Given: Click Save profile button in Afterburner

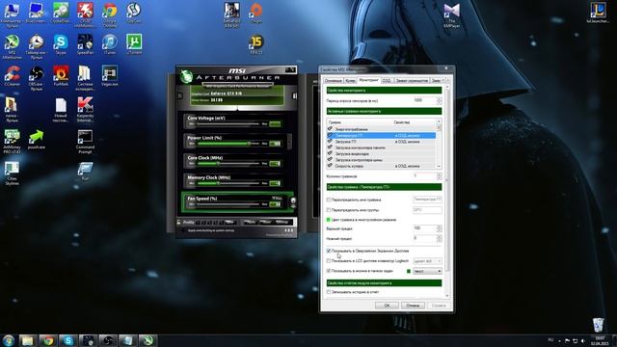Looking at the screenshot, I should point(229,223).
